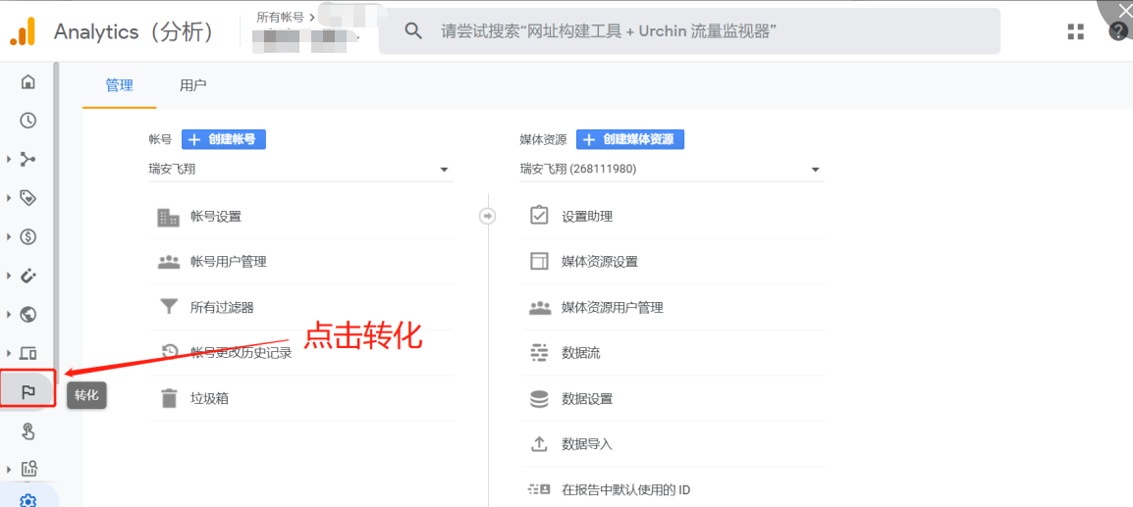The width and height of the screenshot is (1133, 507).
Task: Open the Google apps grid icon
Action: [1076, 31]
